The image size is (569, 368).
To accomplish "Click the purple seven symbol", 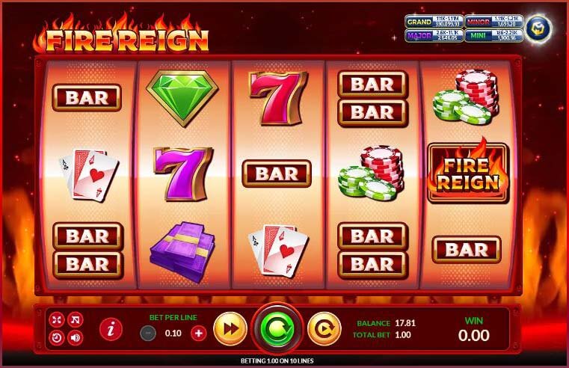I will click(183, 174).
